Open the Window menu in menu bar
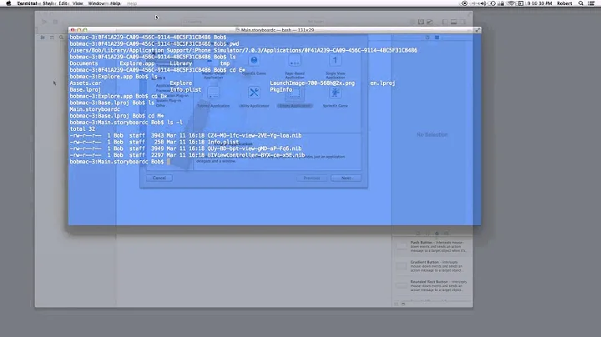 [x=97, y=3]
